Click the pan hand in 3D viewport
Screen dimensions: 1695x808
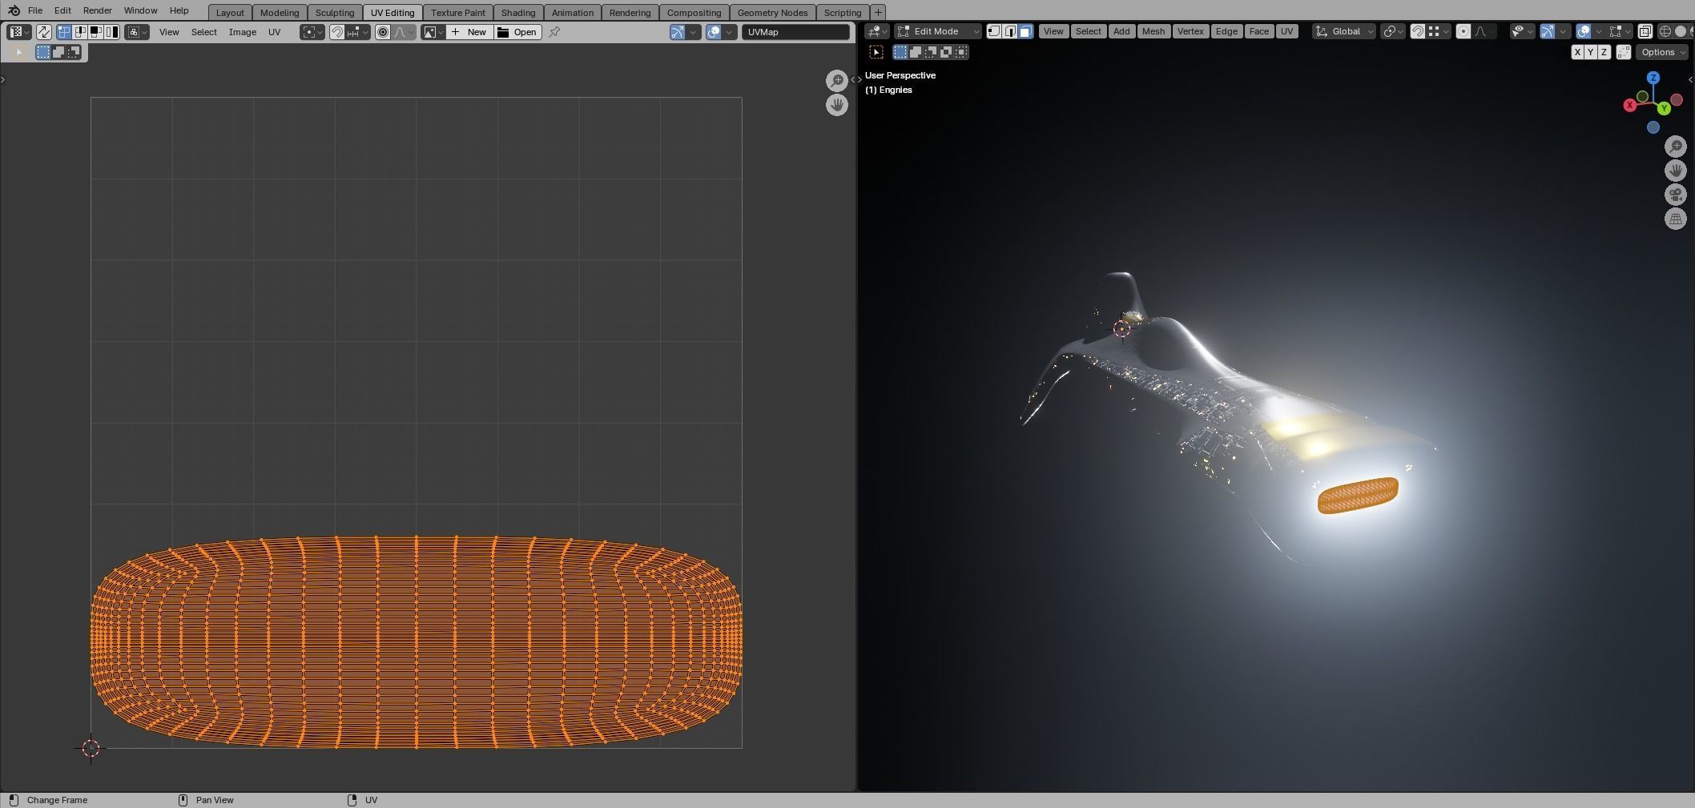click(1676, 171)
